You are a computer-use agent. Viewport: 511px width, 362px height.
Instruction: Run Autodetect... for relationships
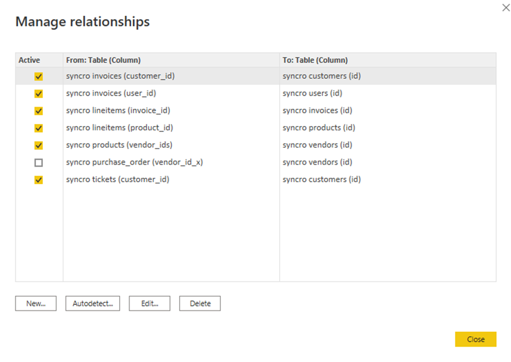coord(93,303)
